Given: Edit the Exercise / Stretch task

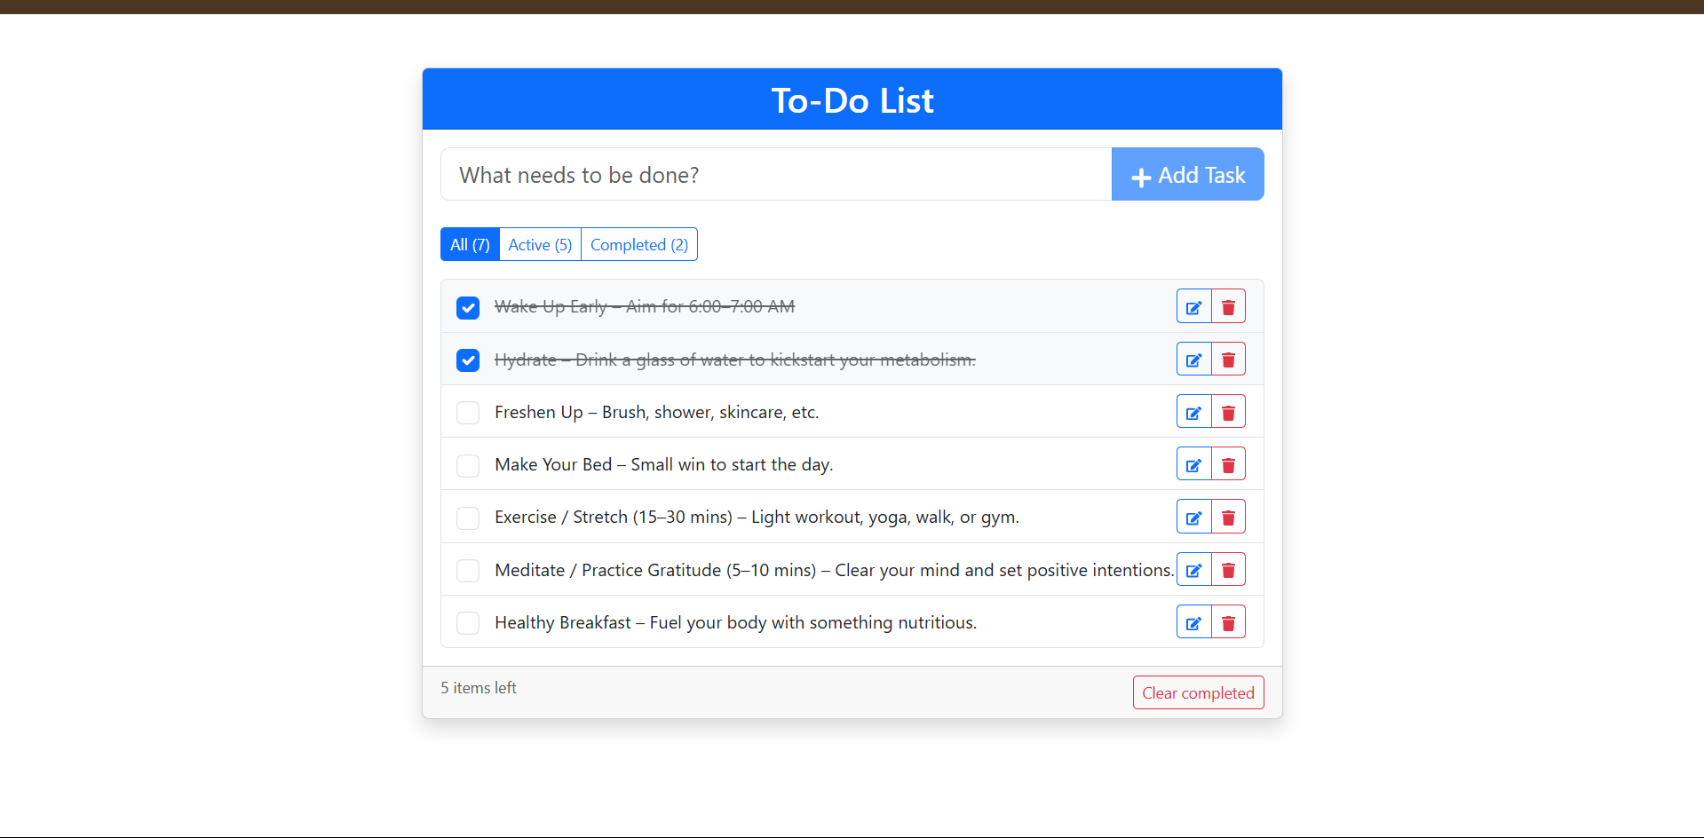Looking at the screenshot, I should coord(1193,517).
